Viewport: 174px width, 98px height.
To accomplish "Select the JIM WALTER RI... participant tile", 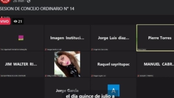I will pos(22,64).
